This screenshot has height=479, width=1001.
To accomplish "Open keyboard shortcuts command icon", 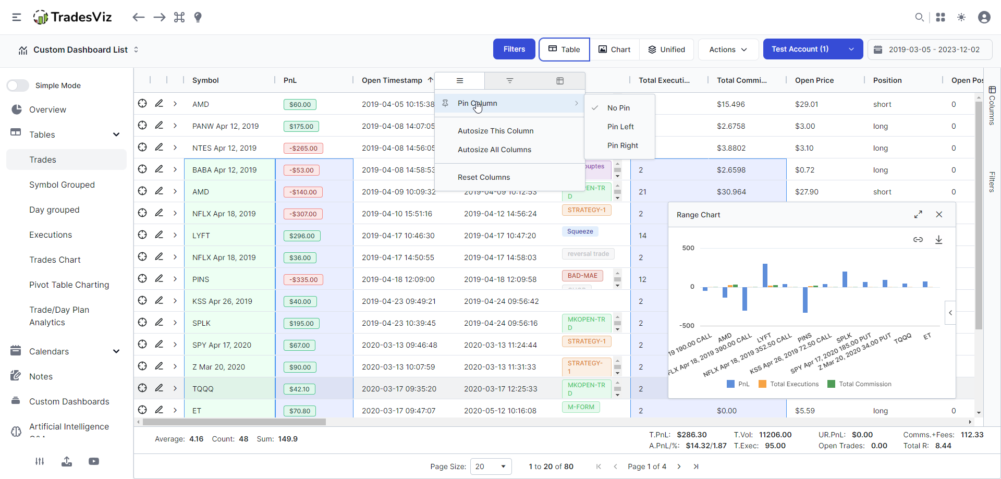I will pos(179,17).
